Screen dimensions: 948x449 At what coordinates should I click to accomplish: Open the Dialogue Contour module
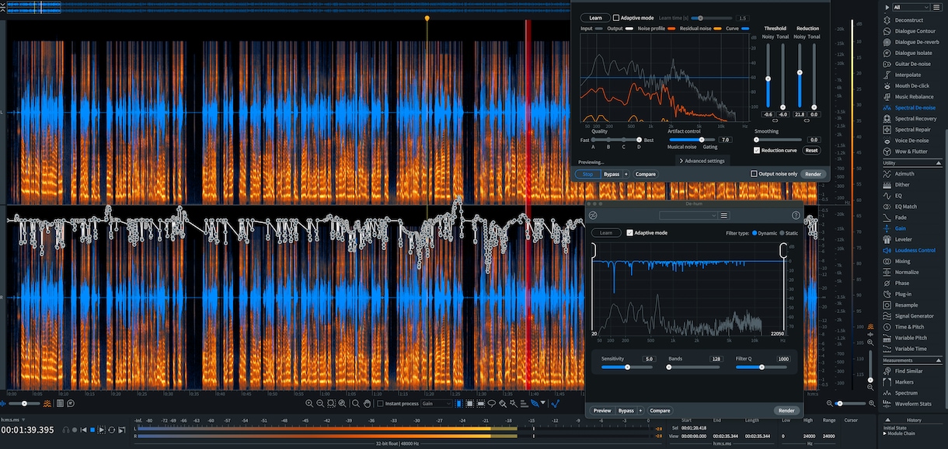[915, 31]
